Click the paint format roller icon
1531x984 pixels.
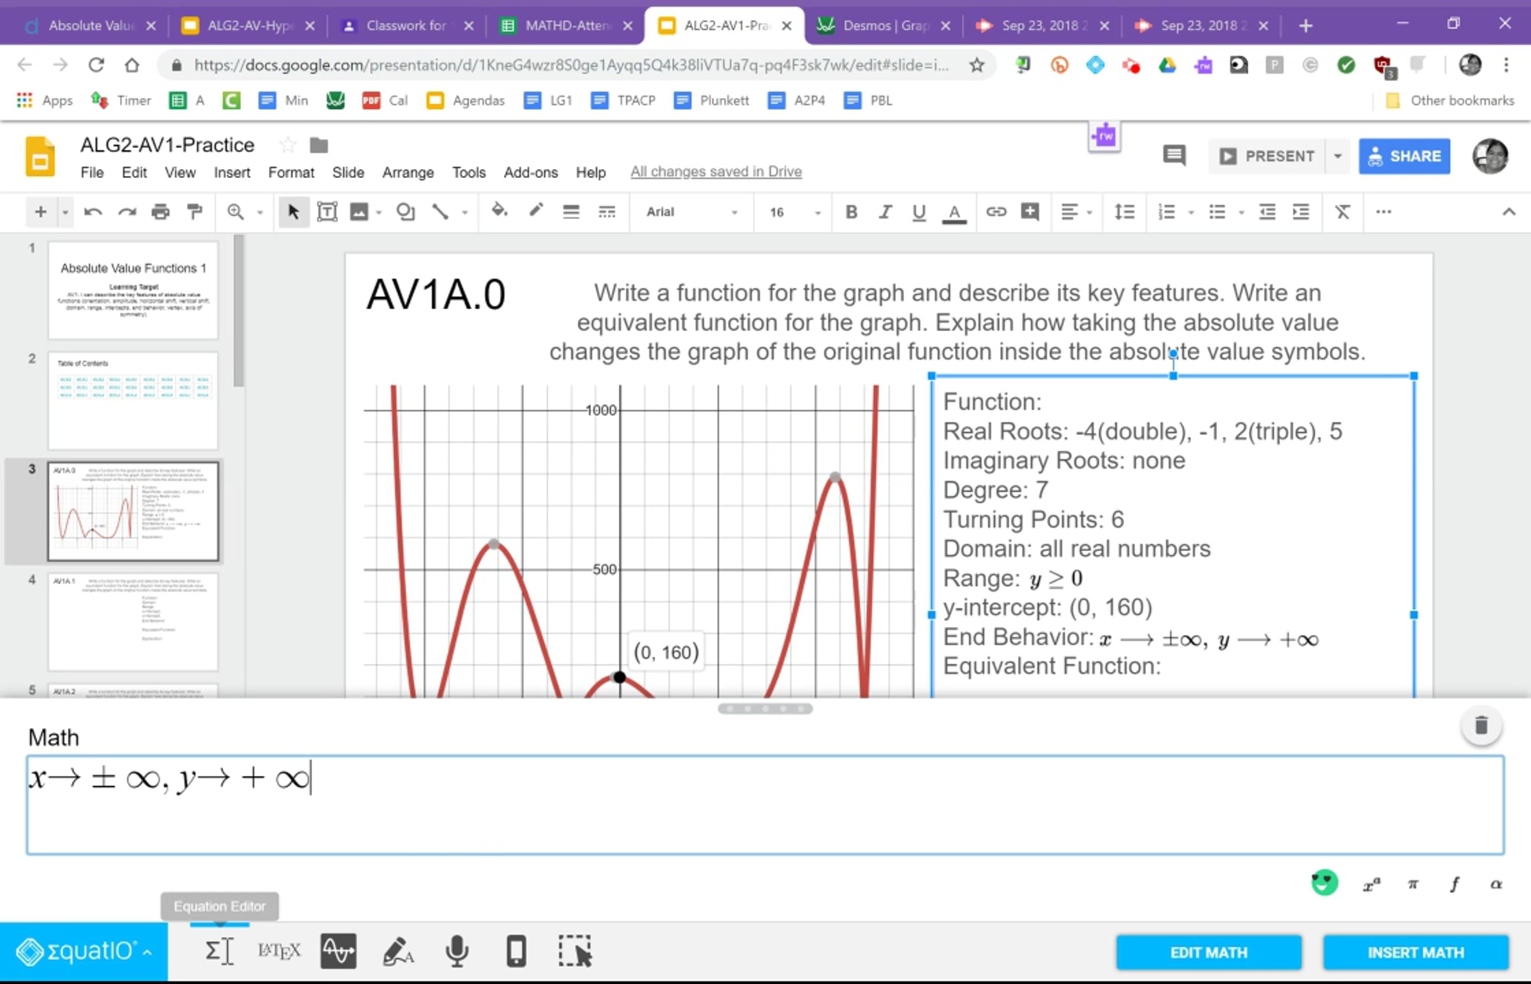point(195,212)
